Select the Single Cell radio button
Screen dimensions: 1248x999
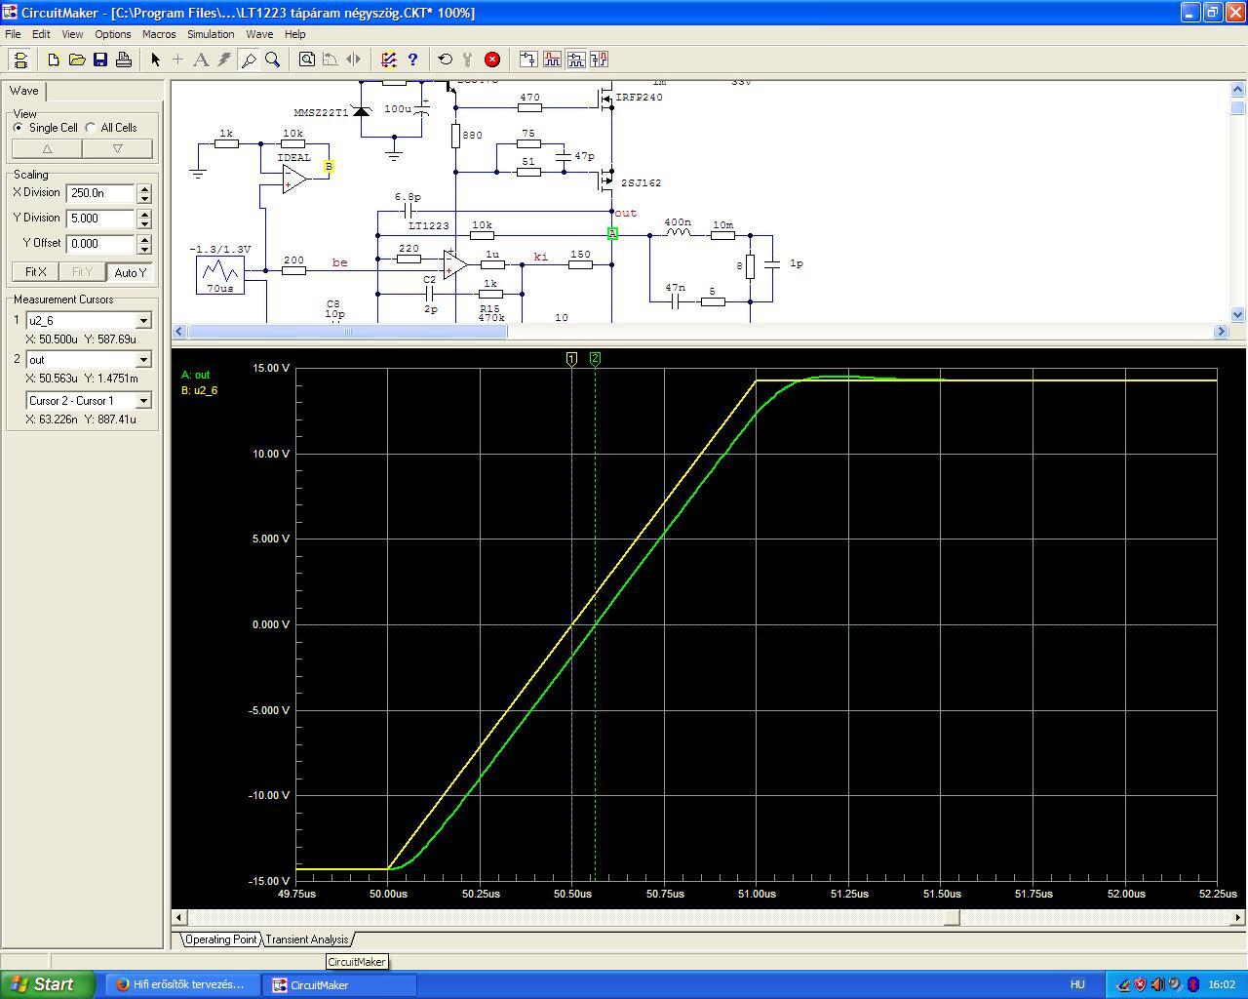click(19, 128)
